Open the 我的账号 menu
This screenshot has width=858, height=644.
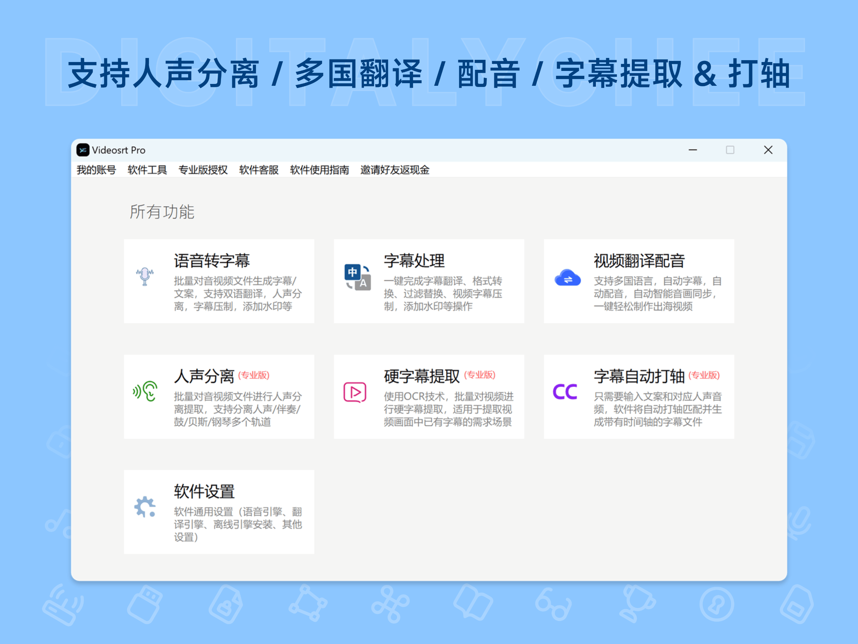[97, 170]
